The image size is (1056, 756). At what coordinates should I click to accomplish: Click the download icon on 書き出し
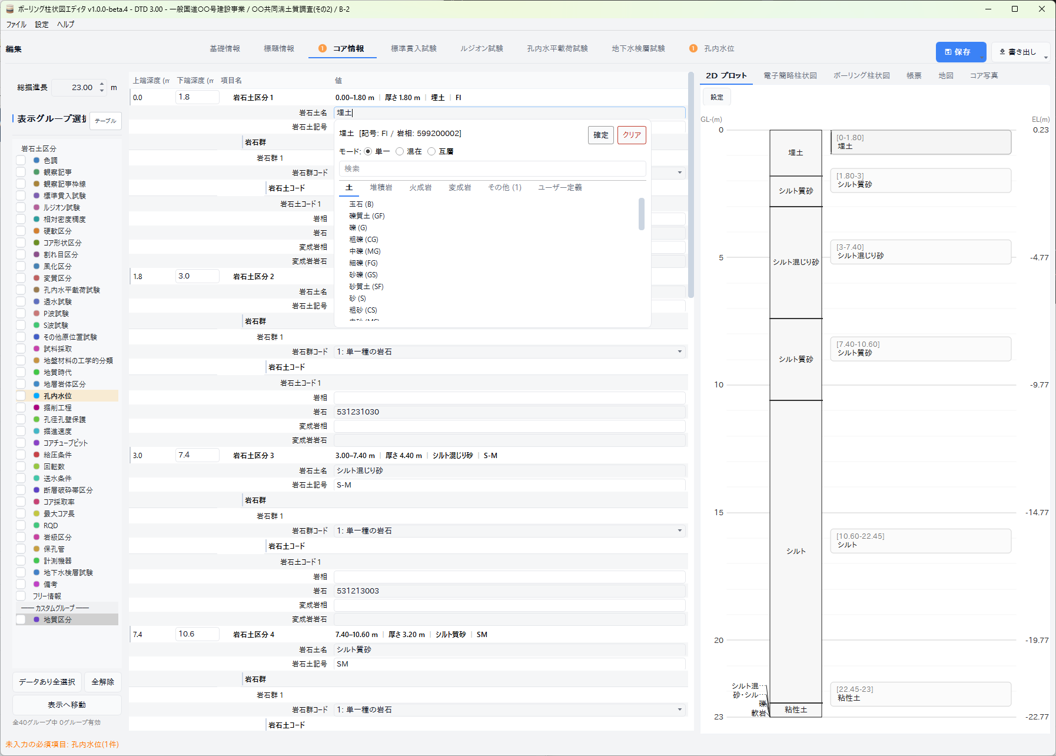pyautogui.click(x=1002, y=52)
